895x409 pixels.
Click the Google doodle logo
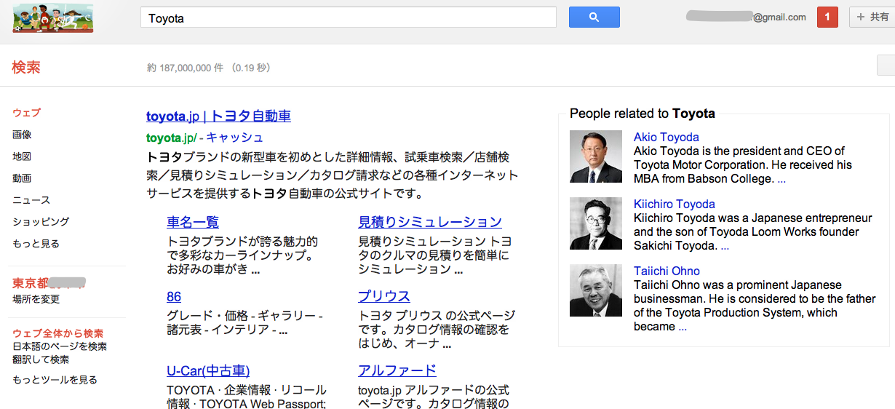(53, 17)
